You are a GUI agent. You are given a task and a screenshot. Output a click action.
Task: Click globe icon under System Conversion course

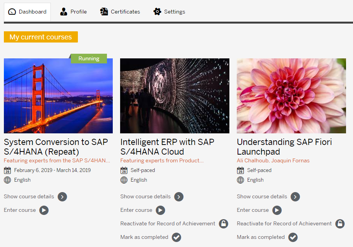(x=7, y=180)
